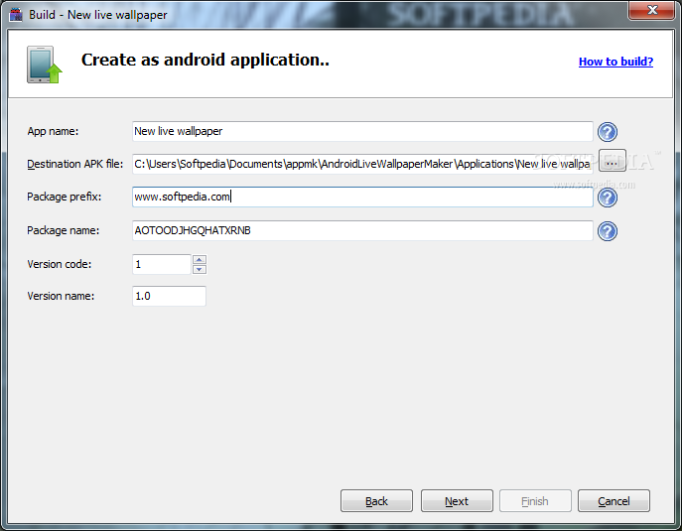Click the Create as android application heading
Screen dimensions: 682x531
pos(205,60)
